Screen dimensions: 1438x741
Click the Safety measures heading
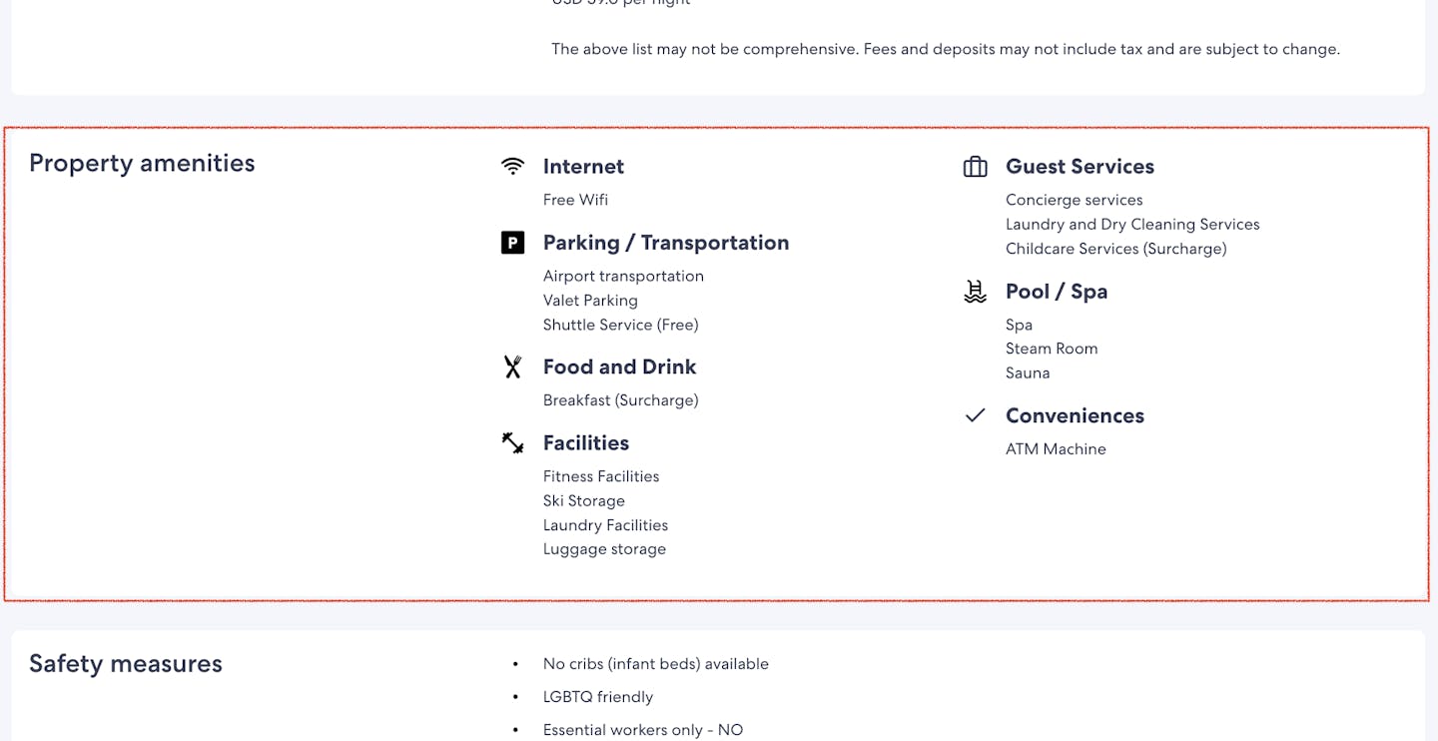(x=126, y=664)
